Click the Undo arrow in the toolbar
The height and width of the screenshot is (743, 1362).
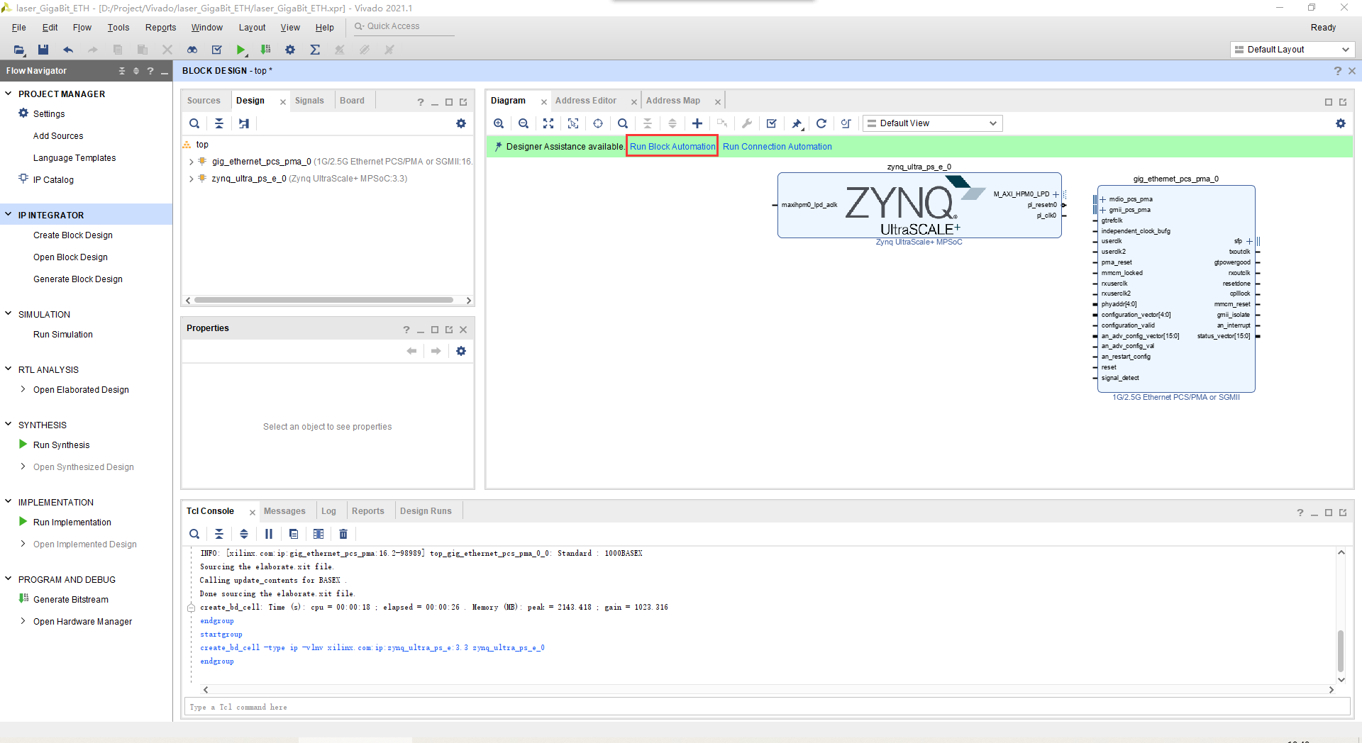click(x=68, y=50)
